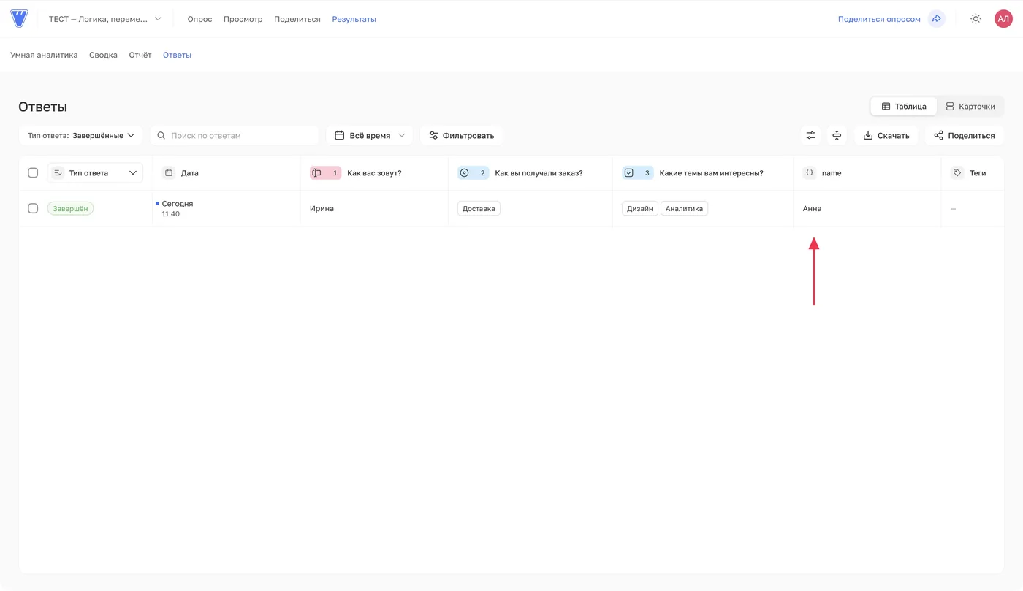The width and height of the screenshot is (1023, 591).
Task: Open the АЛ user avatar menu
Action: (x=1003, y=19)
